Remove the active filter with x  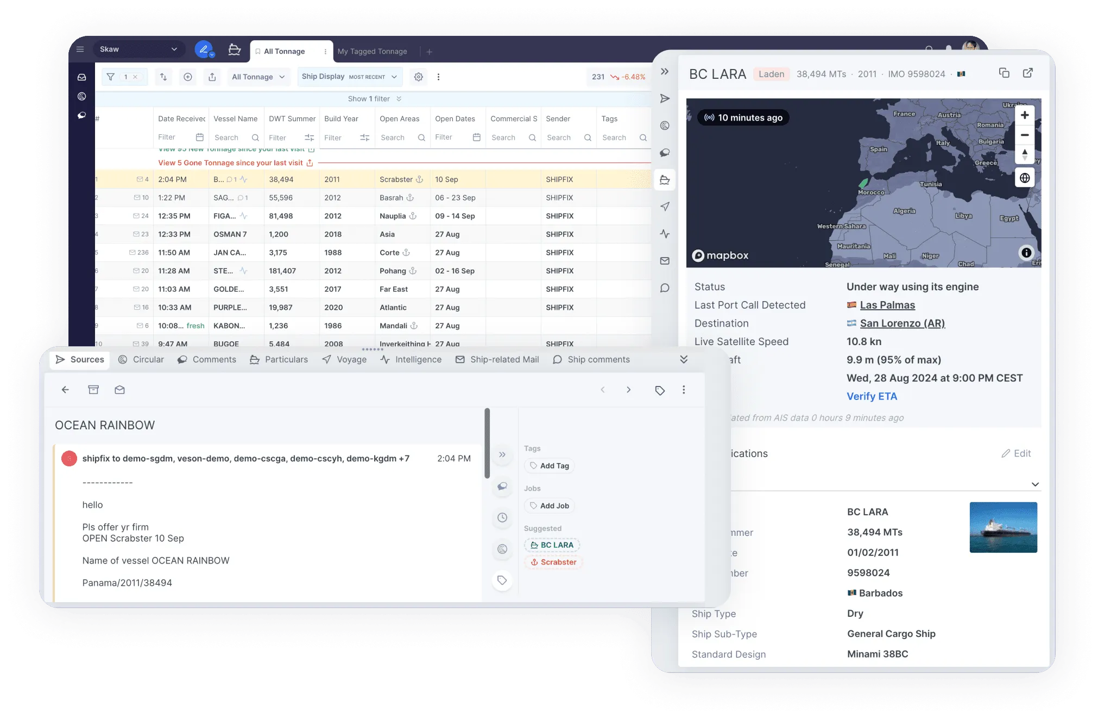[135, 77]
